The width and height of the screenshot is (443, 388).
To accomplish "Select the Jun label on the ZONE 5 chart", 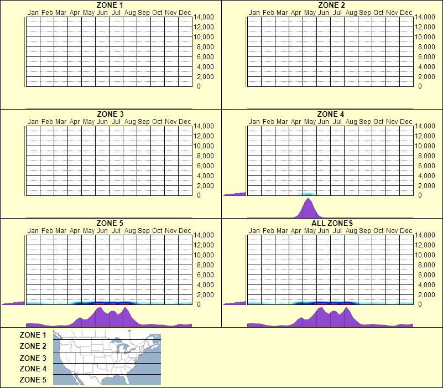I will coord(102,231).
